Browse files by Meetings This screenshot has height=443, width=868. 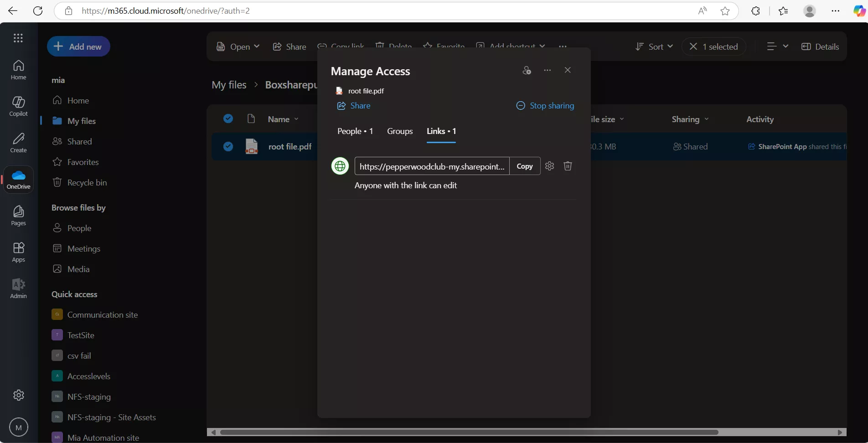84,249
